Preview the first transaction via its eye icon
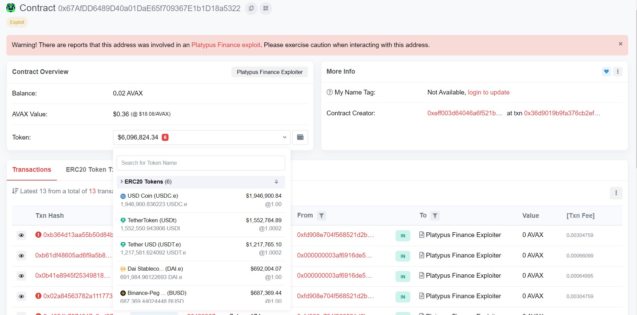Viewport: 637px width, 315px height. (21, 235)
